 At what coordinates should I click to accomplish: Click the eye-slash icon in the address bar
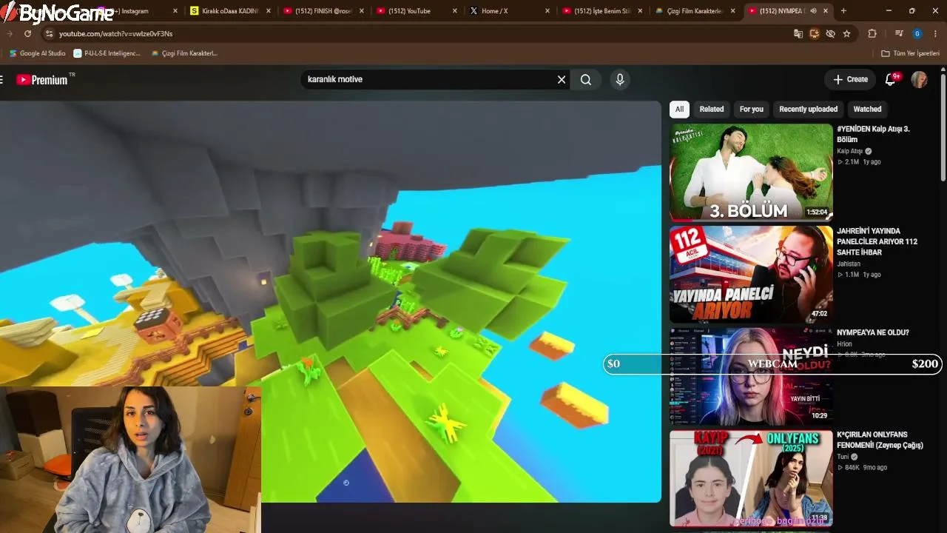830,33
